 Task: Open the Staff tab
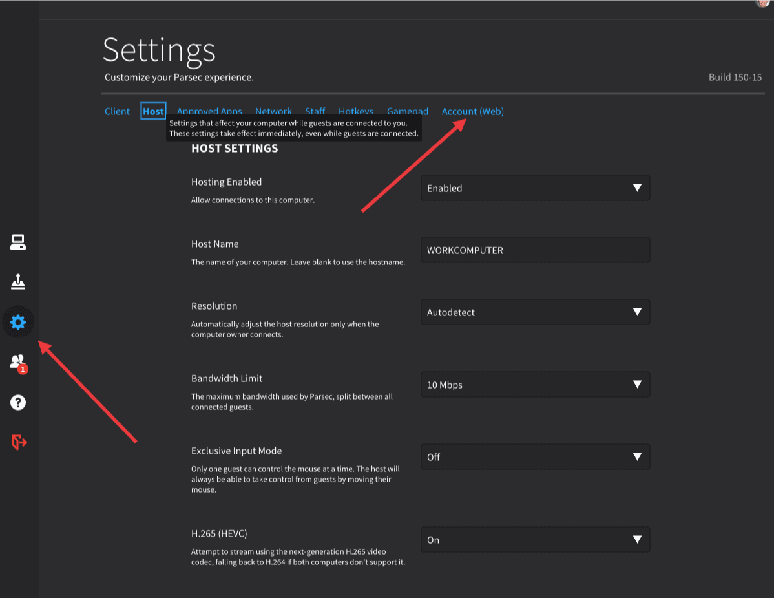(315, 111)
